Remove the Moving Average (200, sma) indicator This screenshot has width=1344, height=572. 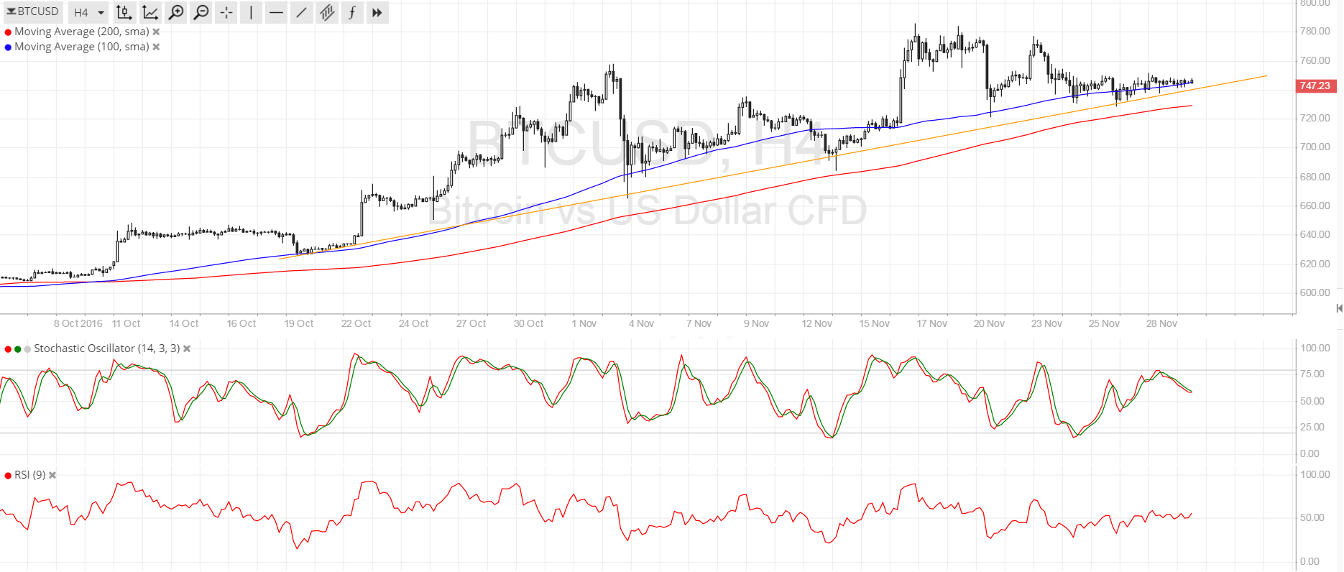156,32
